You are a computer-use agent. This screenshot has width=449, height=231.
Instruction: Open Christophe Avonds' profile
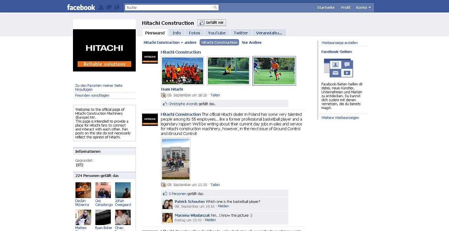[183, 104]
